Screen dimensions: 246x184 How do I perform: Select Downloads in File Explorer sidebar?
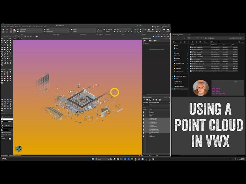[178, 56]
